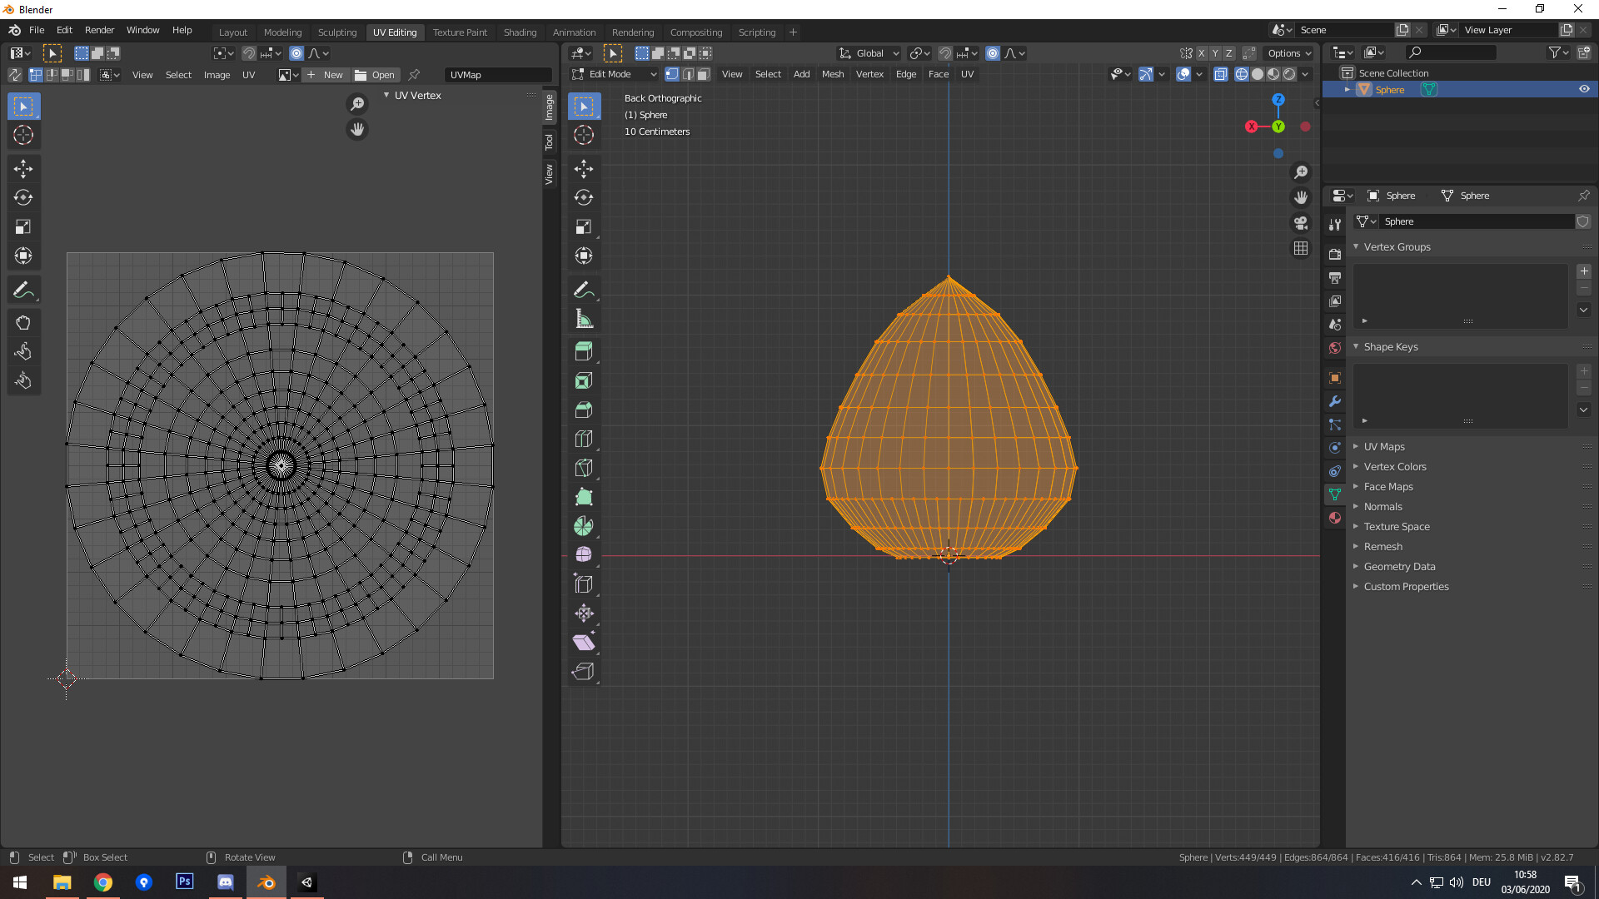Viewport: 1599px width, 899px height.
Task: Toggle X-Ray shading in the 3D viewport
Action: click(1221, 74)
